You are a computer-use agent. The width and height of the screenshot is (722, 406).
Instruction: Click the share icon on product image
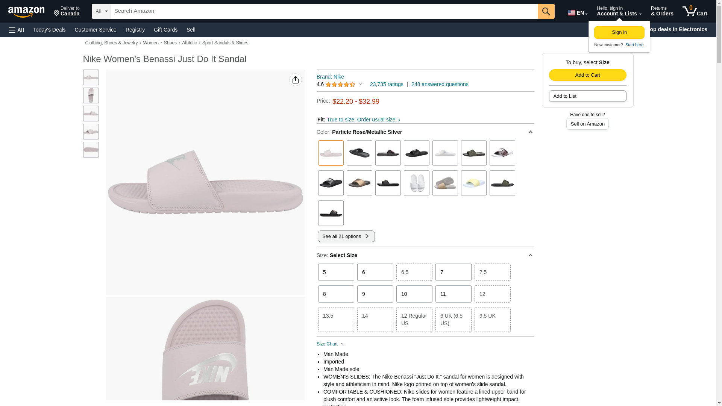(296, 80)
